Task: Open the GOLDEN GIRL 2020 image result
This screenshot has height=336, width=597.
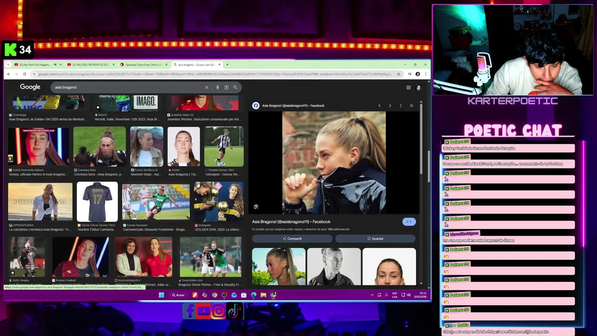Action: coord(219,202)
